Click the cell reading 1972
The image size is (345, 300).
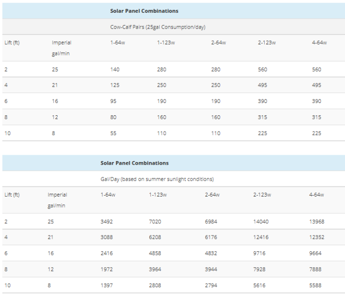click(x=107, y=269)
